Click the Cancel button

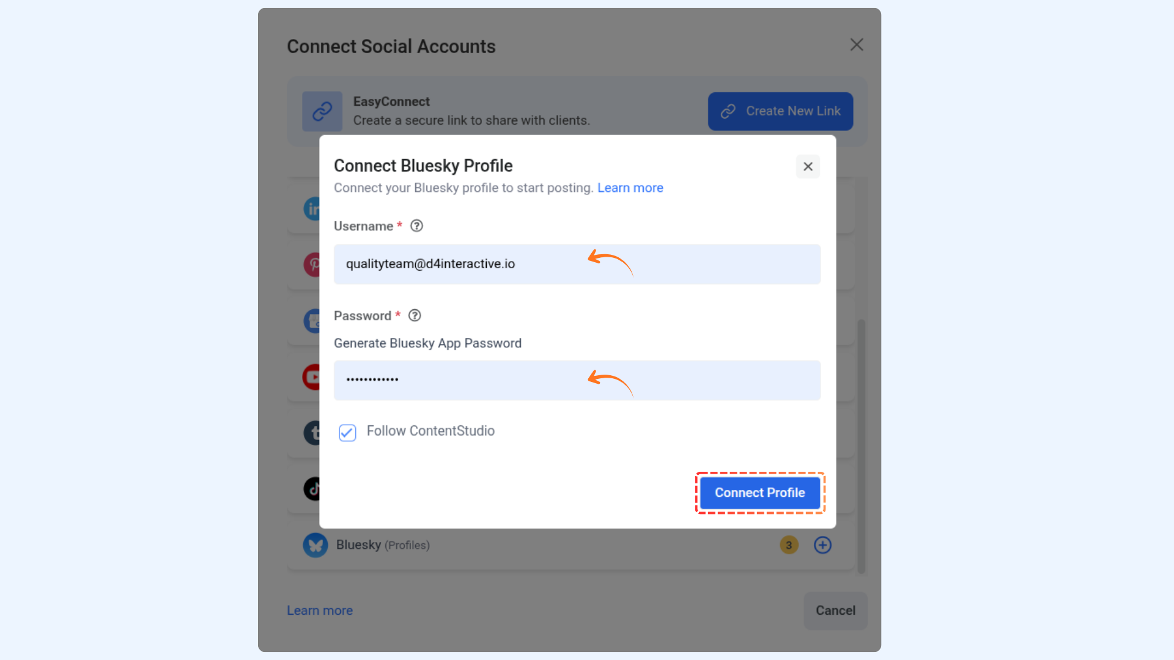click(835, 610)
